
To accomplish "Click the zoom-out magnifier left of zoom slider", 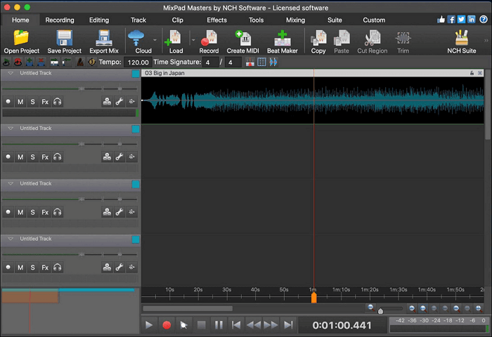I will point(371,308).
